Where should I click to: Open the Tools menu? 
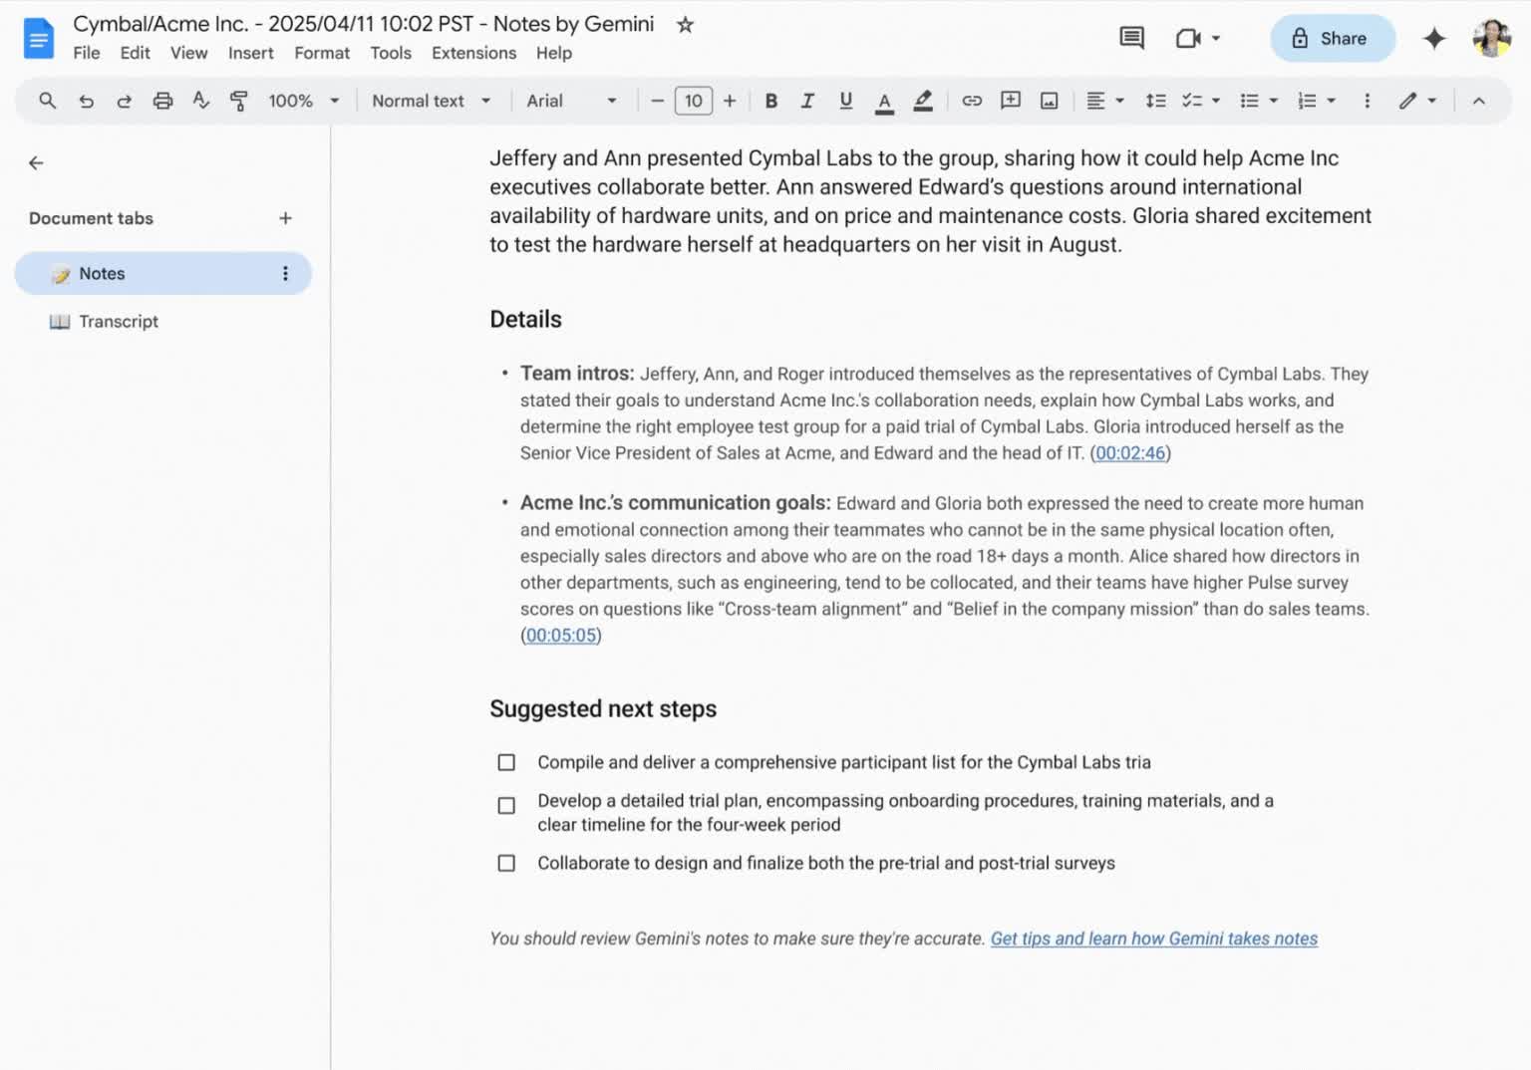click(x=391, y=53)
